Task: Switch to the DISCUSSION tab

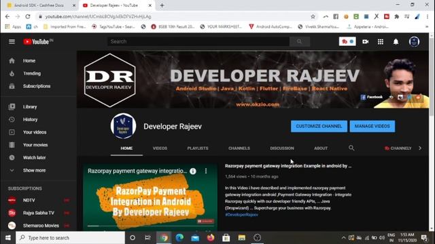Action: pyautogui.click(x=282, y=148)
